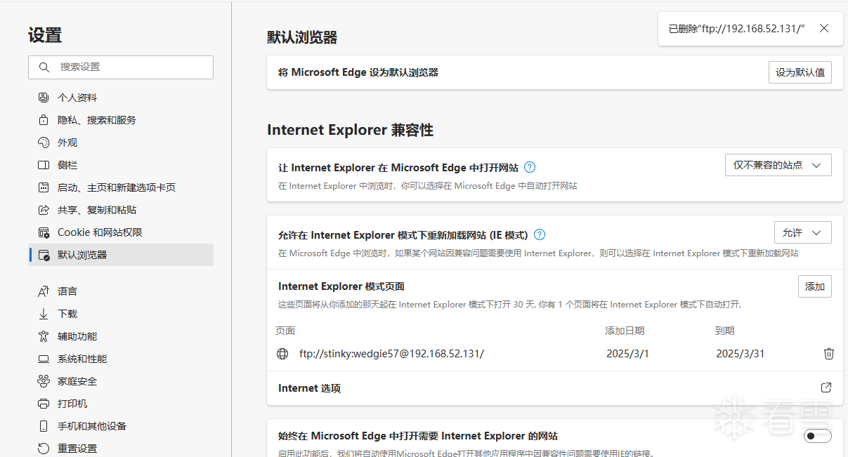Click the ftp://stinky:wedgie57@192.168.52.131/ page entry
The image size is (848, 457).
[391, 354]
